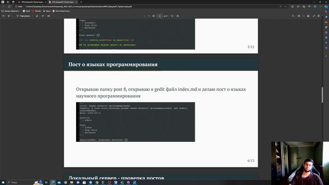Viewport: 329px width, 185px height.
Task: Switch to the first PDF browser tab
Action: coord(31,2)
